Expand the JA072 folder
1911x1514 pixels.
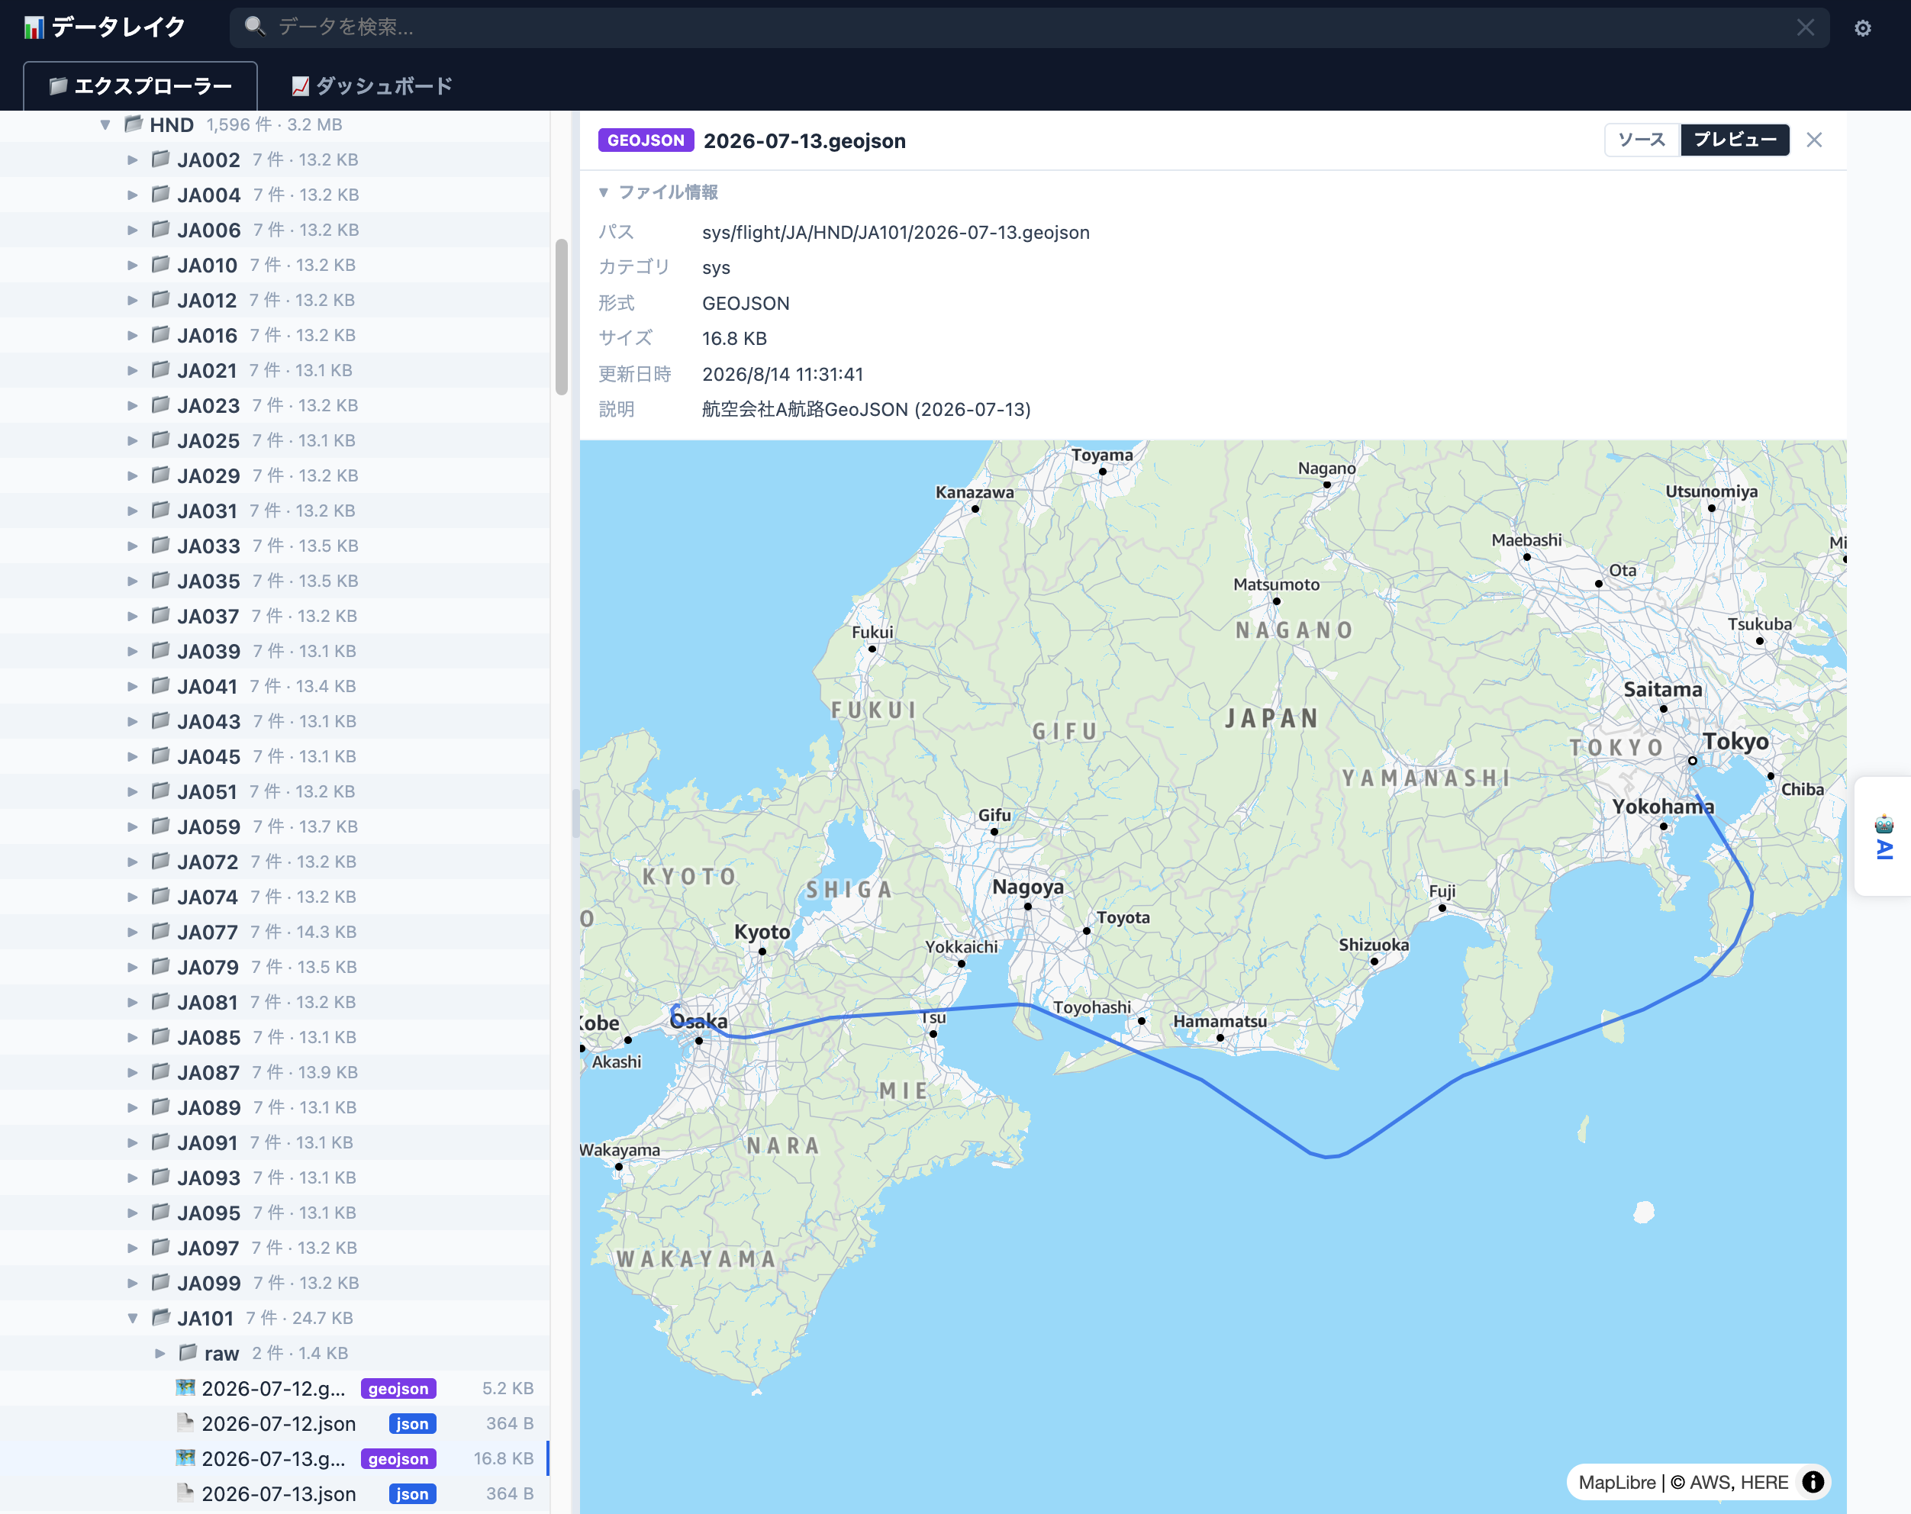coord(132,862)
